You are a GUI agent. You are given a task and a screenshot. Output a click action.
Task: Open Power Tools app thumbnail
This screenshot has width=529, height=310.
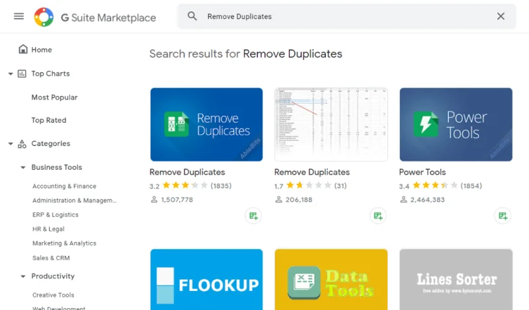coord(456,124)
